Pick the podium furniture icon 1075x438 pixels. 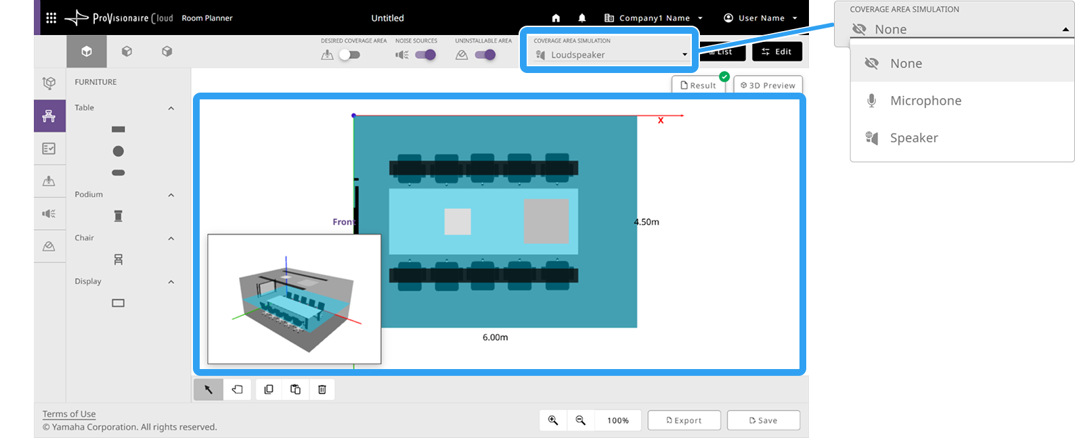pyautogui.click(x=118, y=216)
